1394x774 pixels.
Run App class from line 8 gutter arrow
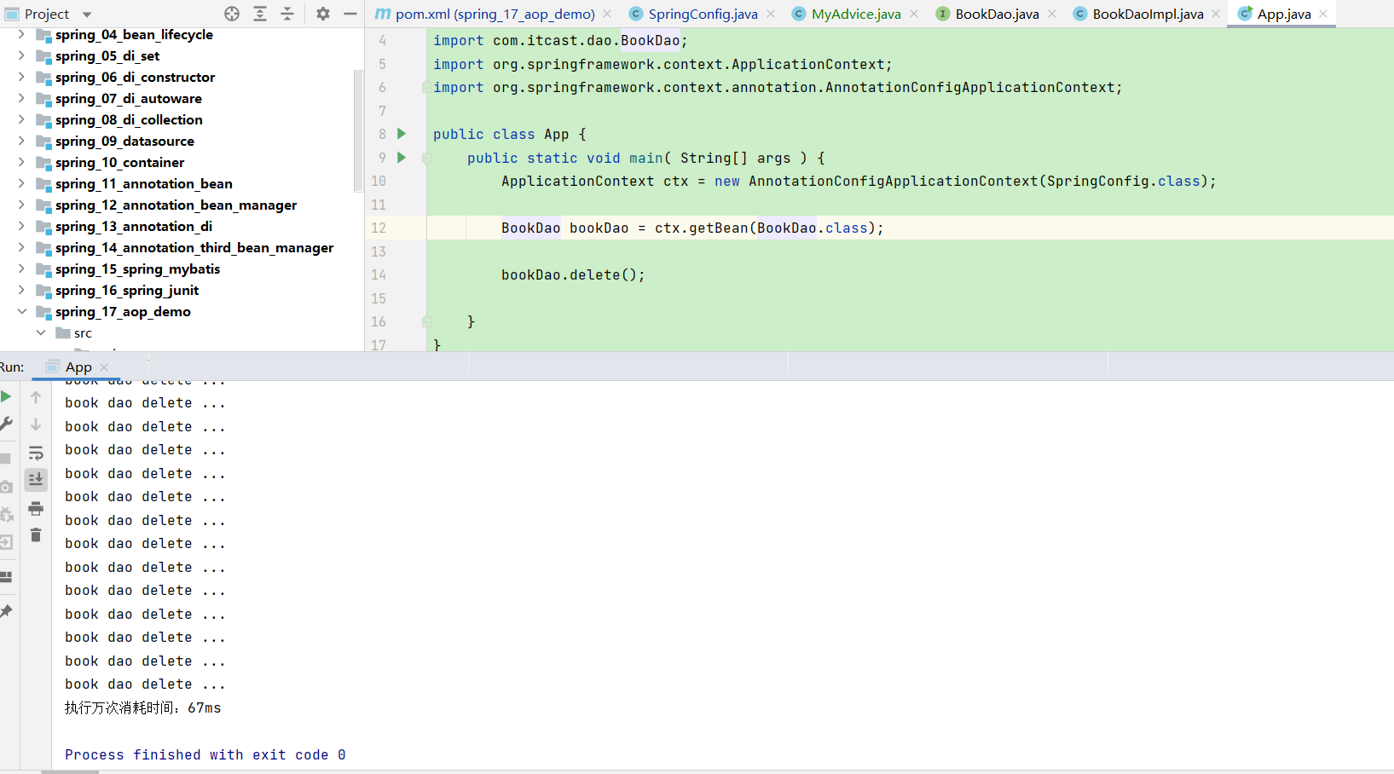tap(402, 134)
